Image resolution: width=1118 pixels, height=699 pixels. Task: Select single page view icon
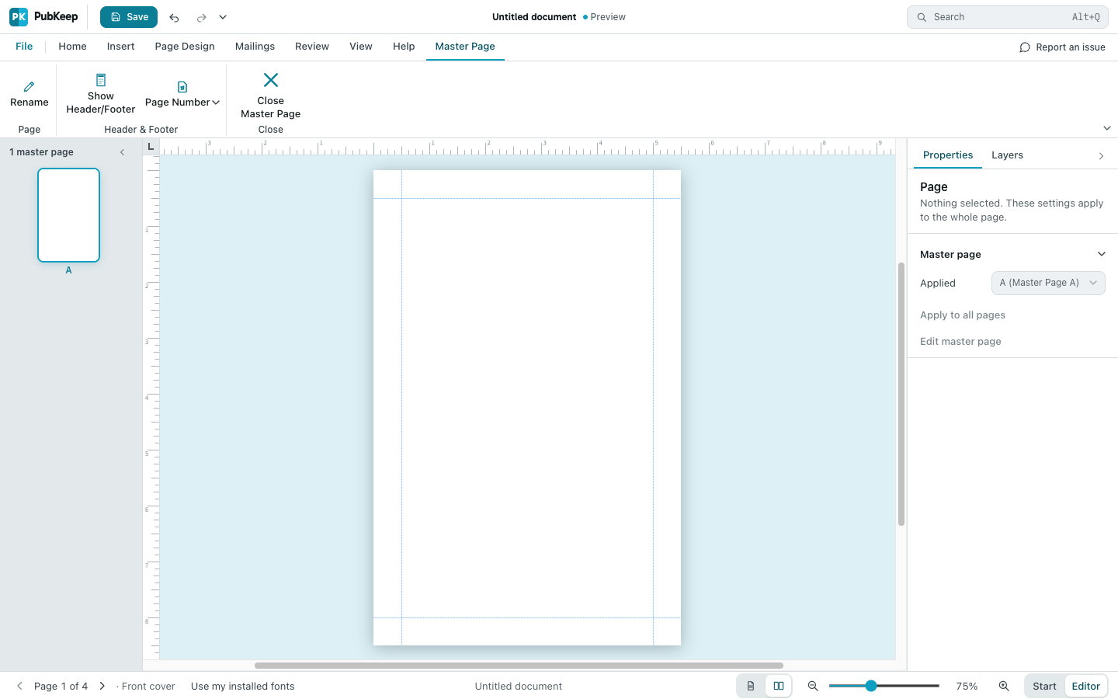pos(751,686)
